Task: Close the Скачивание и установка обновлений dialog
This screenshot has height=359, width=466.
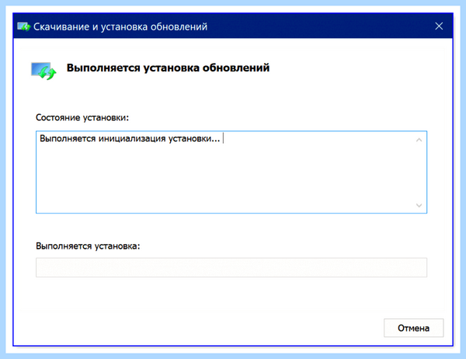Action: [x=439, y=26]
